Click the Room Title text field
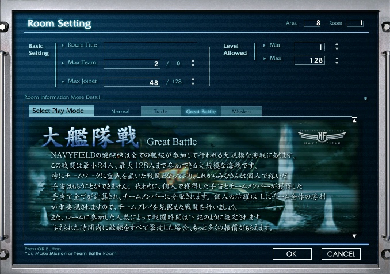This screenshot has height=274, width=390. (x=150, y=47)
